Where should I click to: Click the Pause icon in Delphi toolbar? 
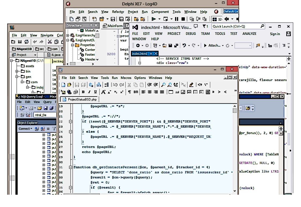(x=176, y=19)
